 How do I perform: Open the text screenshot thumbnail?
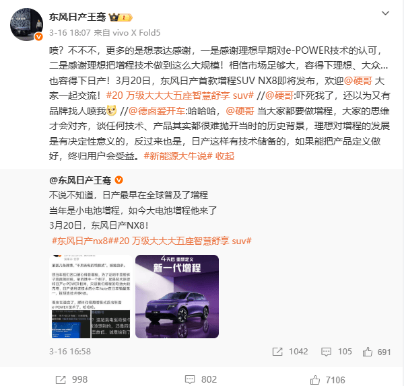(x=91, y=297)
